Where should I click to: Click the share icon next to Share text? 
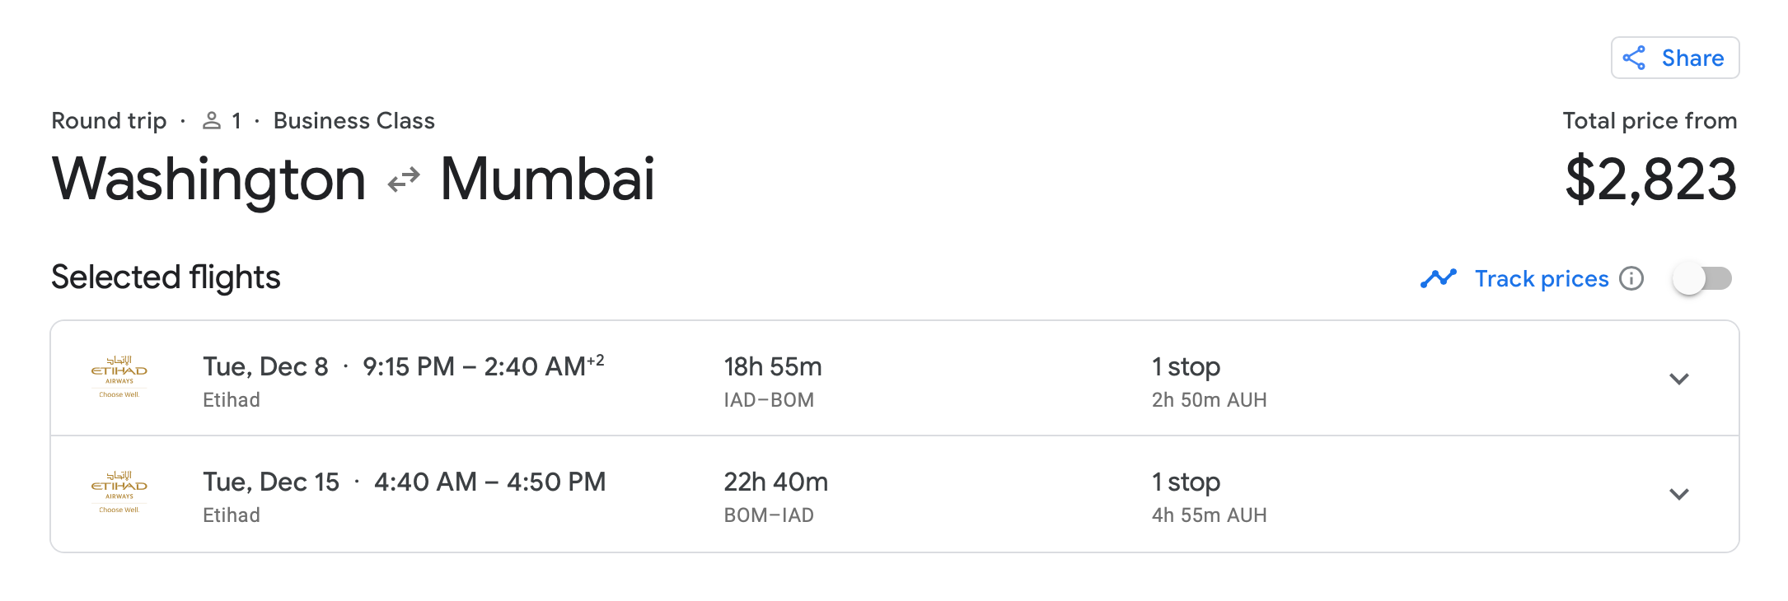coord(1635,58)
